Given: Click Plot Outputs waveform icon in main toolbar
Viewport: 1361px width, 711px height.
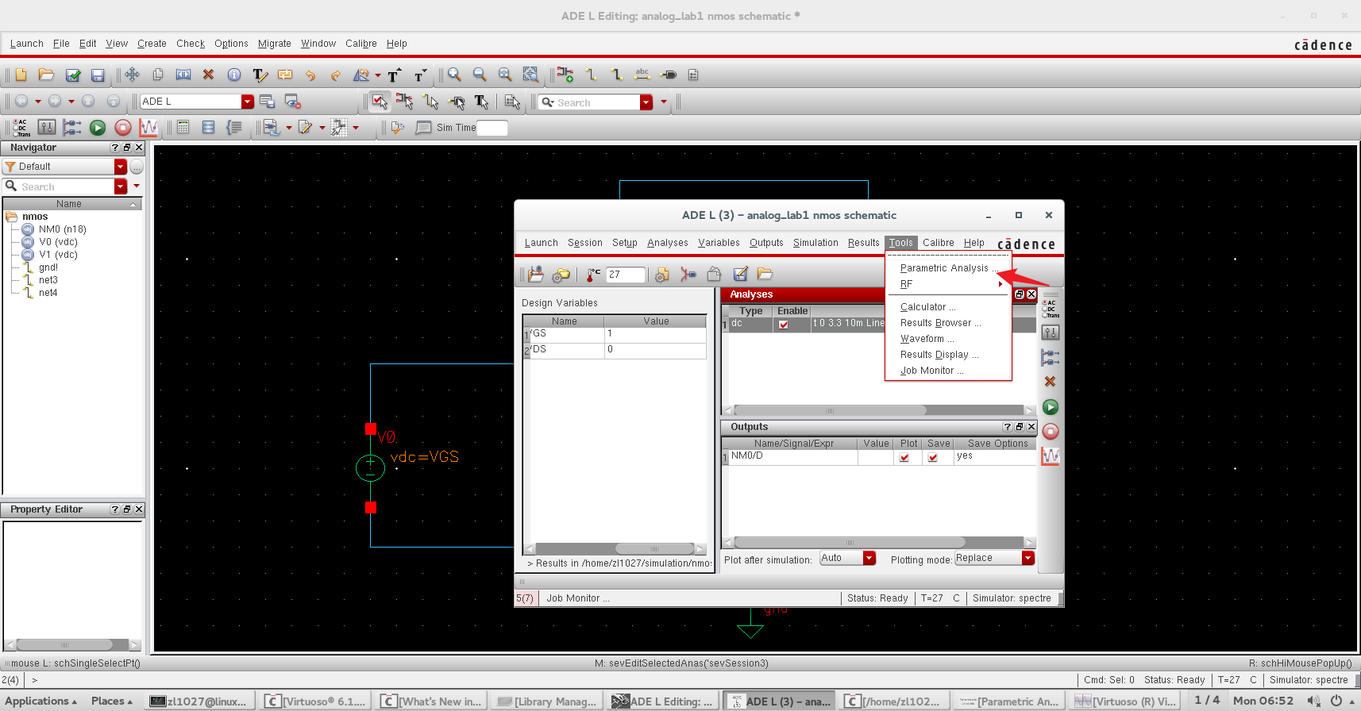Looking at the screenshot, I should (148, 127).
